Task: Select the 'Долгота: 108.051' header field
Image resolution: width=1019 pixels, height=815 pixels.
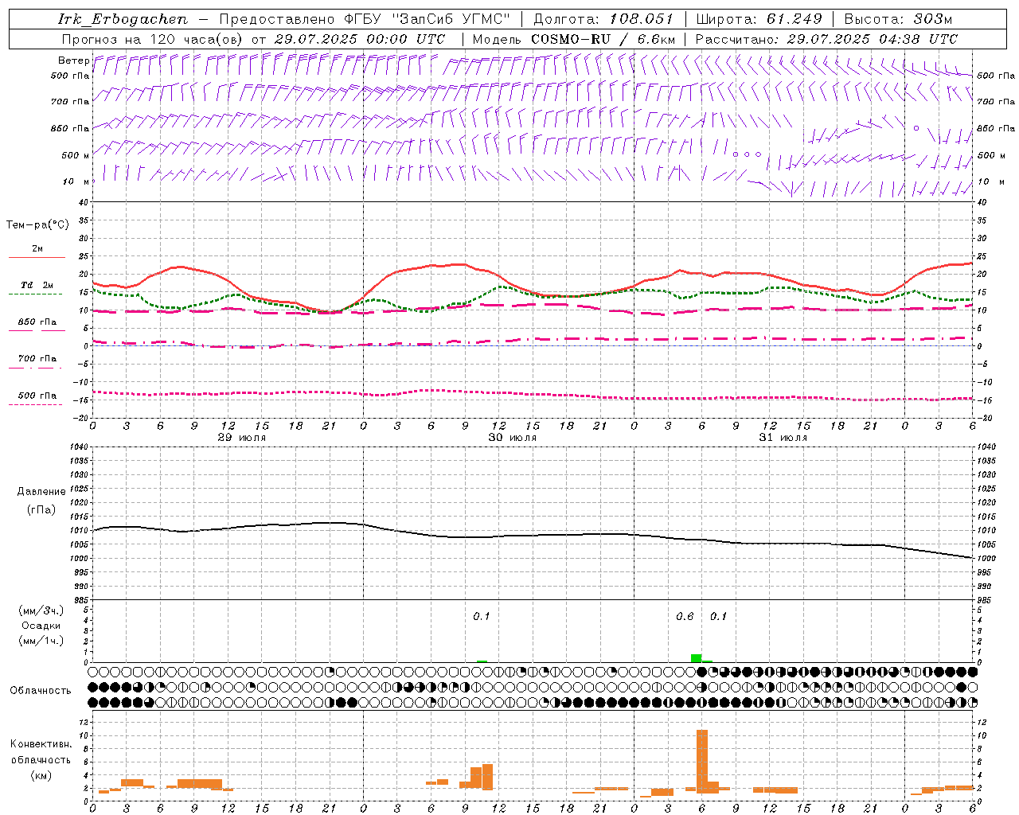Action: (603, 20)
